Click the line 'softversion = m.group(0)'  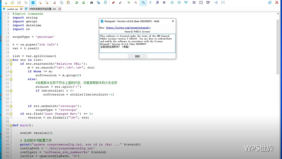pos(58,75)
